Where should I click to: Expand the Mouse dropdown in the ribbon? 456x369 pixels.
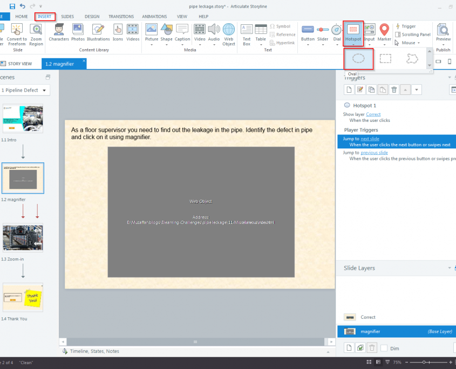409,43
